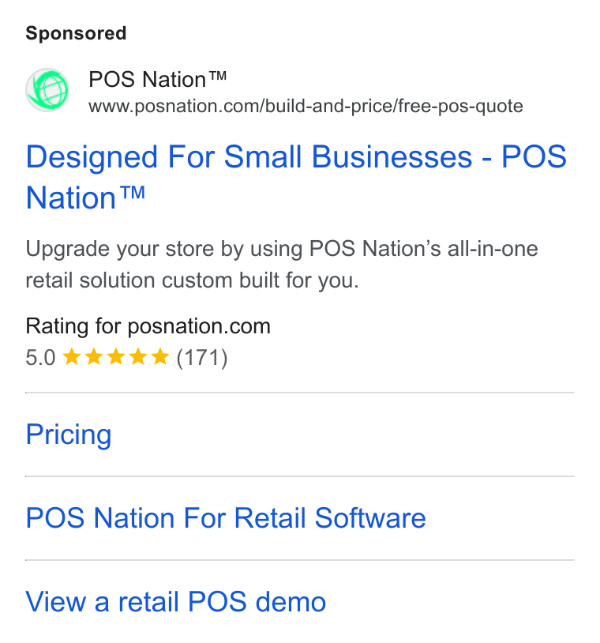Click the headline's second line reading Nation™

tap(85, 198)
